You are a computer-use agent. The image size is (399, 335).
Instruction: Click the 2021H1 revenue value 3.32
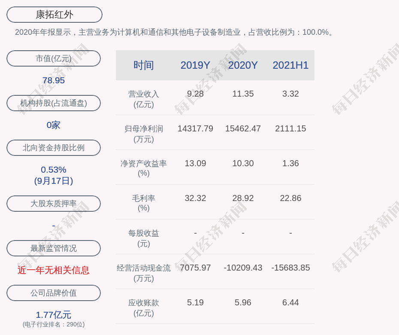click(290, 94)
